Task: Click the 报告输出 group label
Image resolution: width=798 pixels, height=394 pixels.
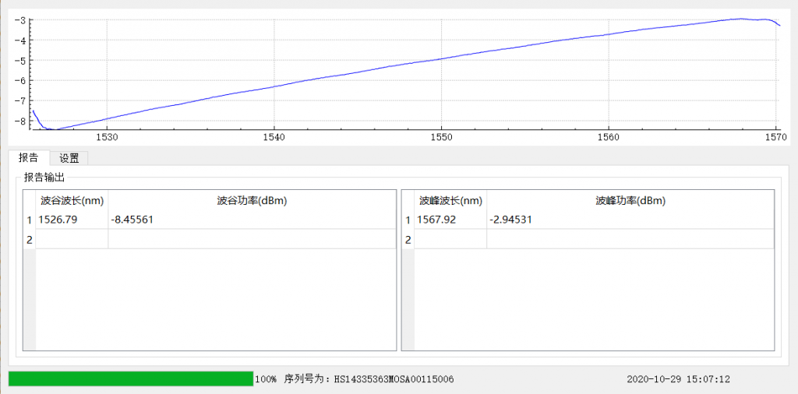Action: [x=44, y=178]
